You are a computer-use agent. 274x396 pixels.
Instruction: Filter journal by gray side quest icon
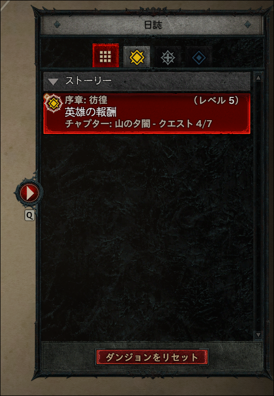[168, 57]
